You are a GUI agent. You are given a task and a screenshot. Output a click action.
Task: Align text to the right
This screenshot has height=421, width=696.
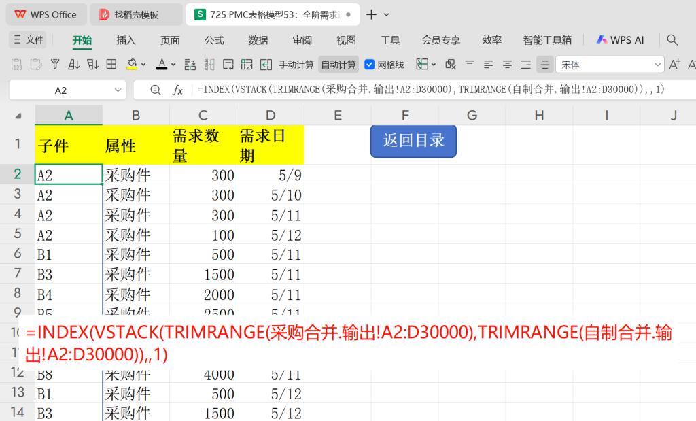[x=526, y=65]
